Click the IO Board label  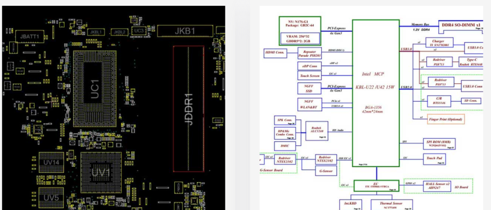[462, 187]
